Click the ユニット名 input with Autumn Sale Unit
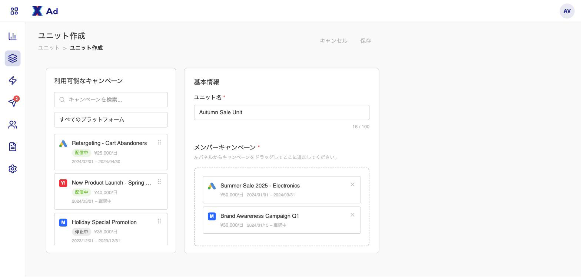 point(282,112)
